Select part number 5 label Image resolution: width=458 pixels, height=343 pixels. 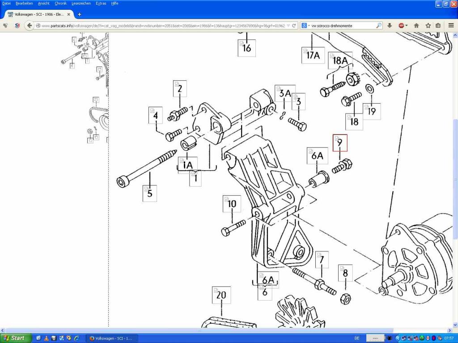coord(150,193)
